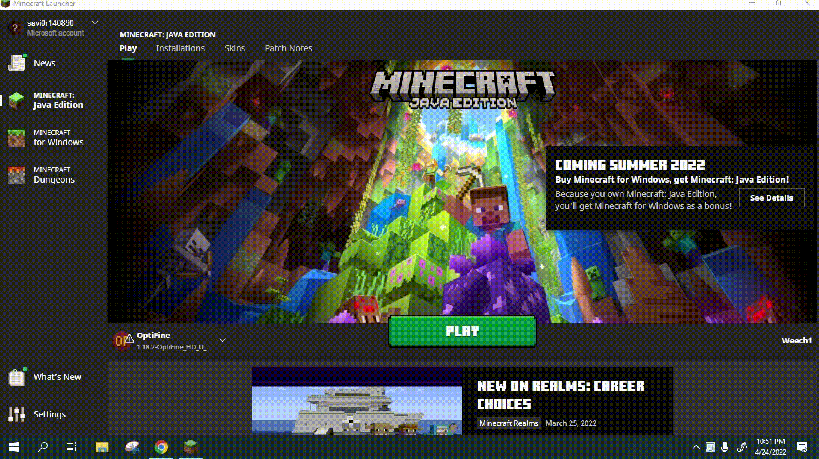819x459 pixels.
Task: Open Task View in the taskbar
Action: click(x=72, y=447)
